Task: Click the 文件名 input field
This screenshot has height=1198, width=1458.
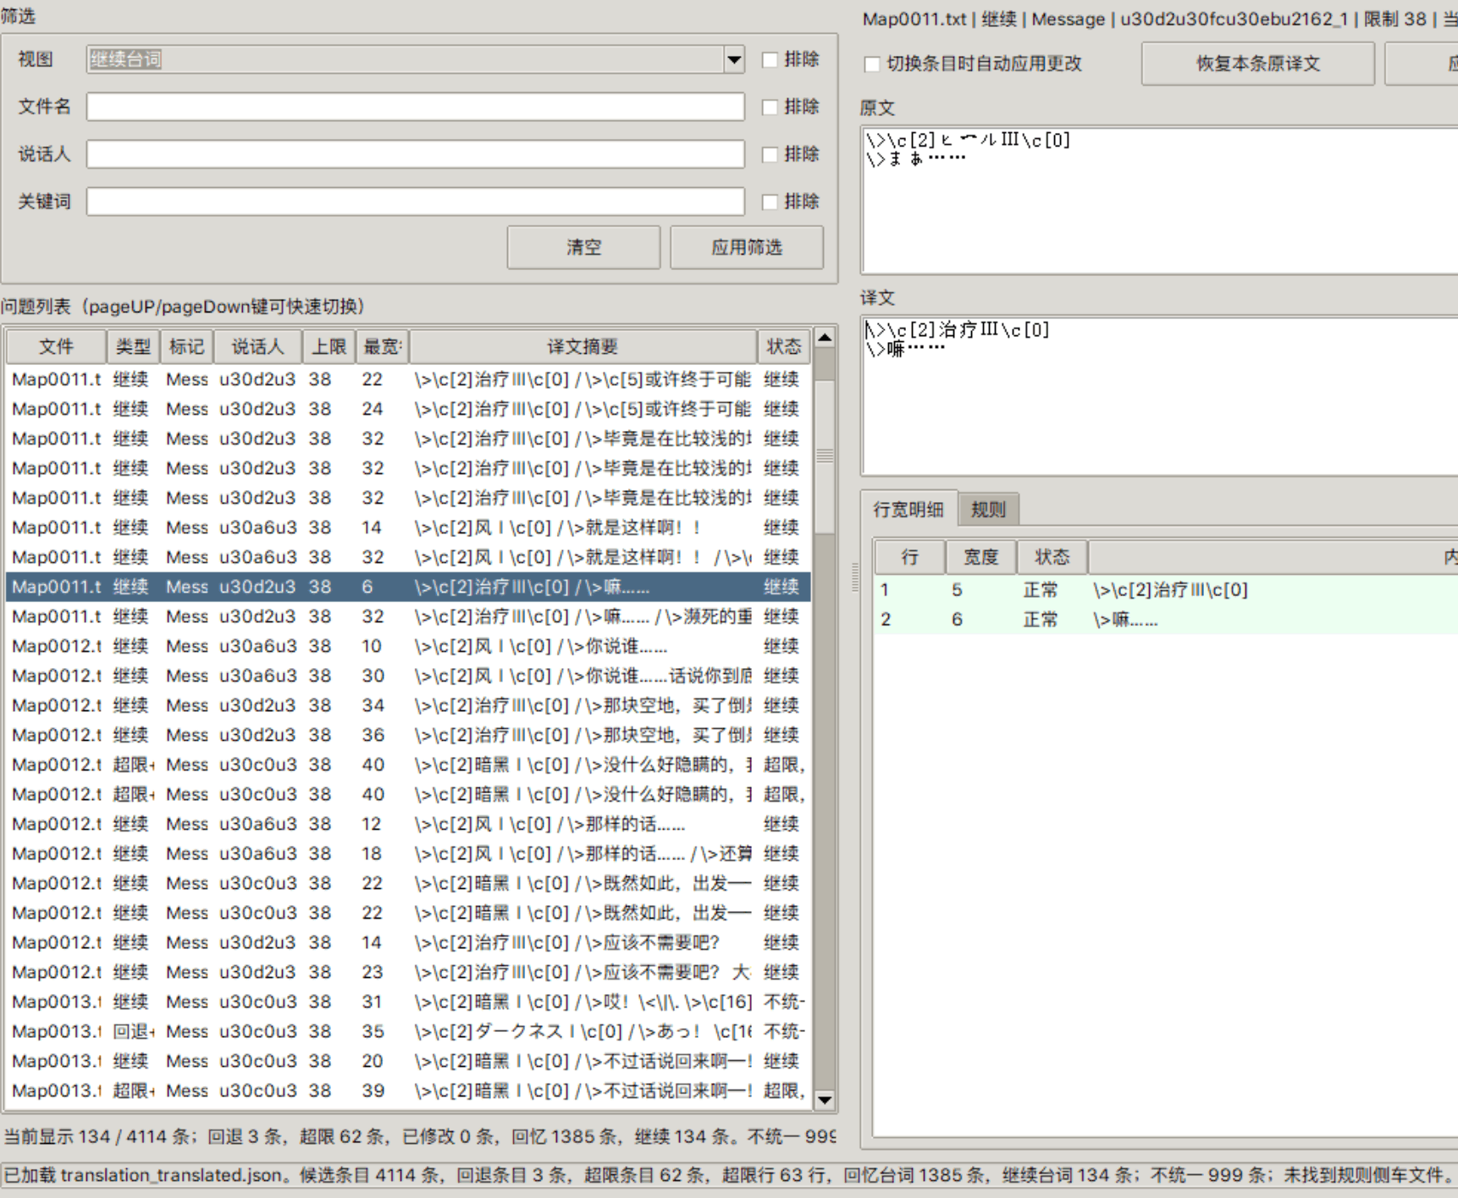Action: pos(415,107)
